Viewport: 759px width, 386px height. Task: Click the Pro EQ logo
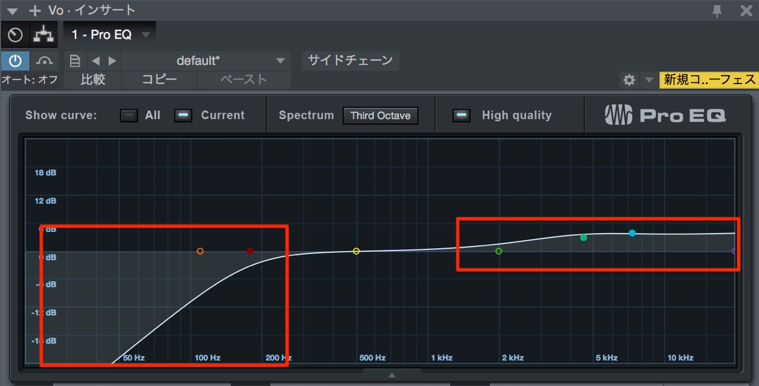pyautogui.click(x=665, y=115)
